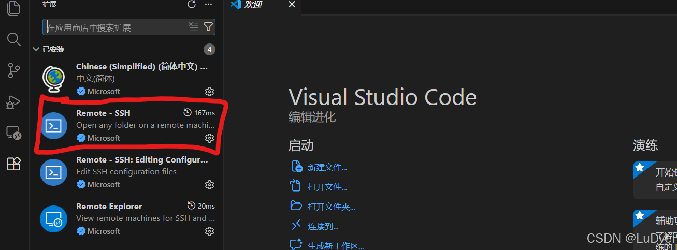Image resolution: width=677 pixels, height=250 pixels.
Task: Click the 启动 section heading
Action: click(301, 145)
